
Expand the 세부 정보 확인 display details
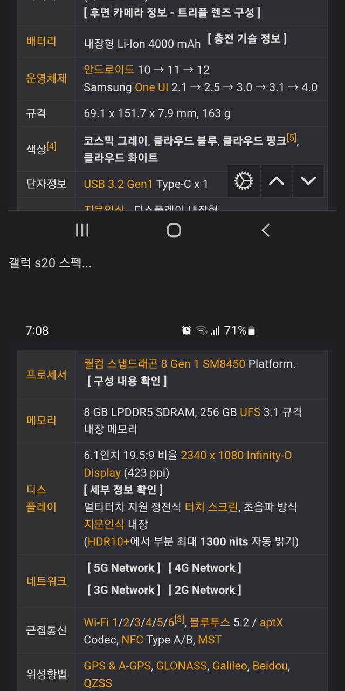click(123, 490)
